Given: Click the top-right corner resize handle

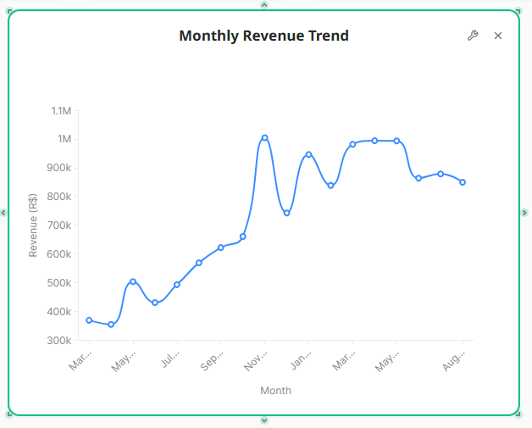Looking at the screenshot, I should pyautogui.click(x=518, y=11).
